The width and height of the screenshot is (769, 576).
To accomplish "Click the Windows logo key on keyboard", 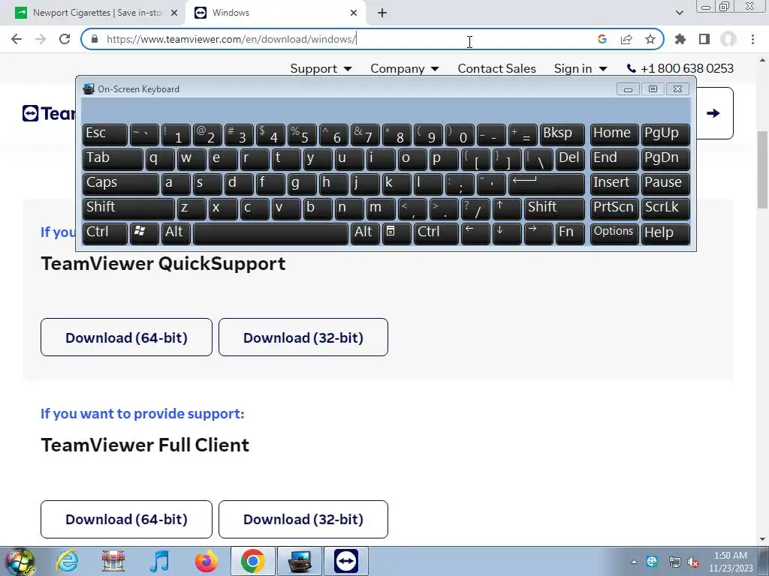I will [144, 233].
